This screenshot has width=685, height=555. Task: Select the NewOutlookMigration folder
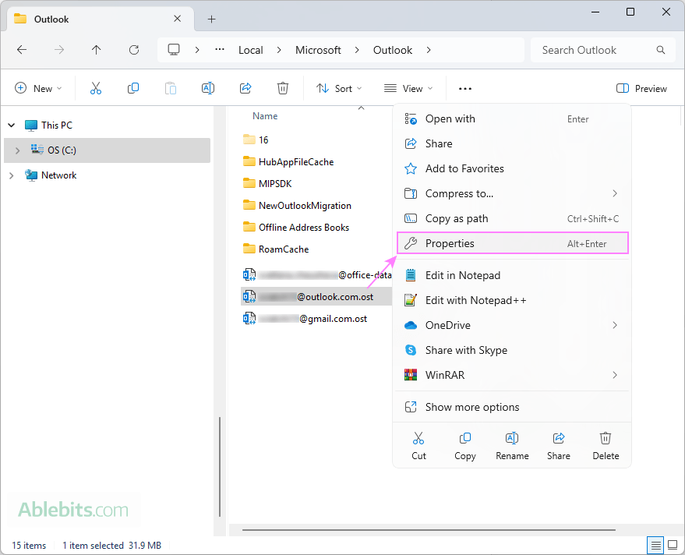(x=297, y=205)
